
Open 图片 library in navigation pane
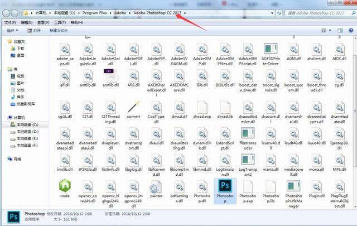[x=17, y=83]
